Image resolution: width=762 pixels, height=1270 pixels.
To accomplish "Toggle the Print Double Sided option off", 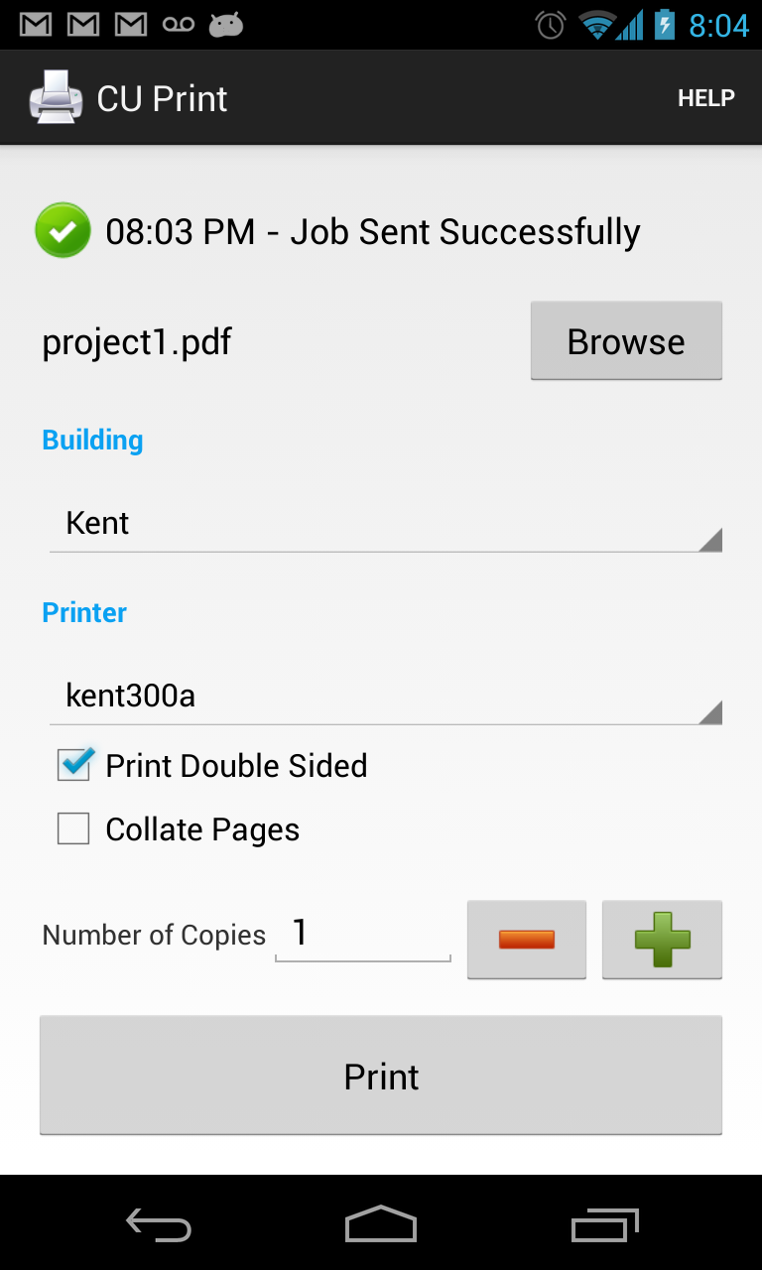I will click(72, 765).
